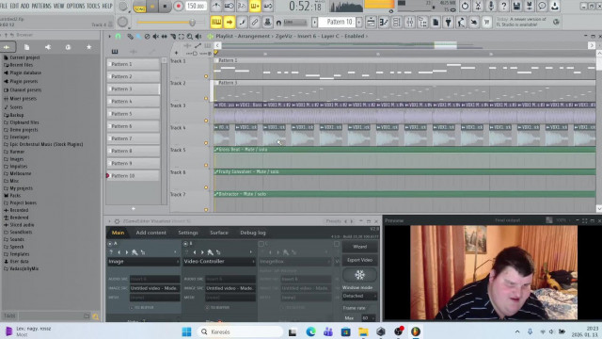Image resolution: width=602 pixels, height=339 pixels.
Task: Click the microphone recording icon
Action: click(491, 6)
